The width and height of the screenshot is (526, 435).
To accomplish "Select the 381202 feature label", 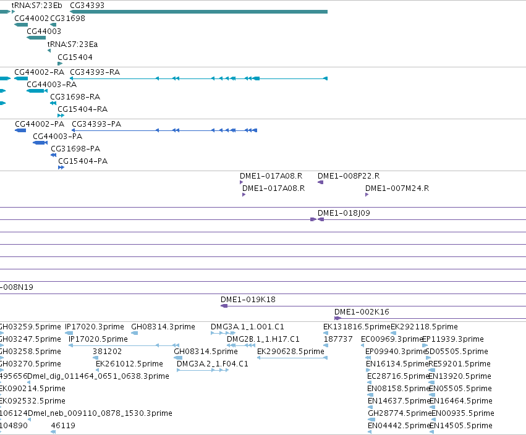I will pos(108,352).
